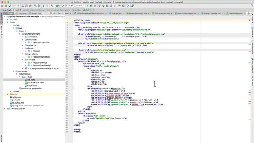The width and height of the screenshot is (254, 143).
Task: Click the VCS Update Project icon
Action: coord(100,6)
